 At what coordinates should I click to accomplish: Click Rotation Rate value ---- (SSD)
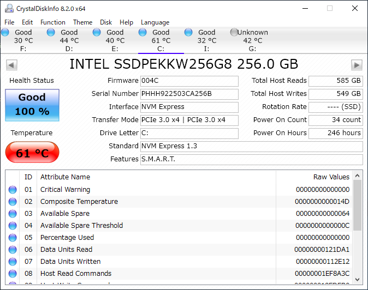point(336,107)
